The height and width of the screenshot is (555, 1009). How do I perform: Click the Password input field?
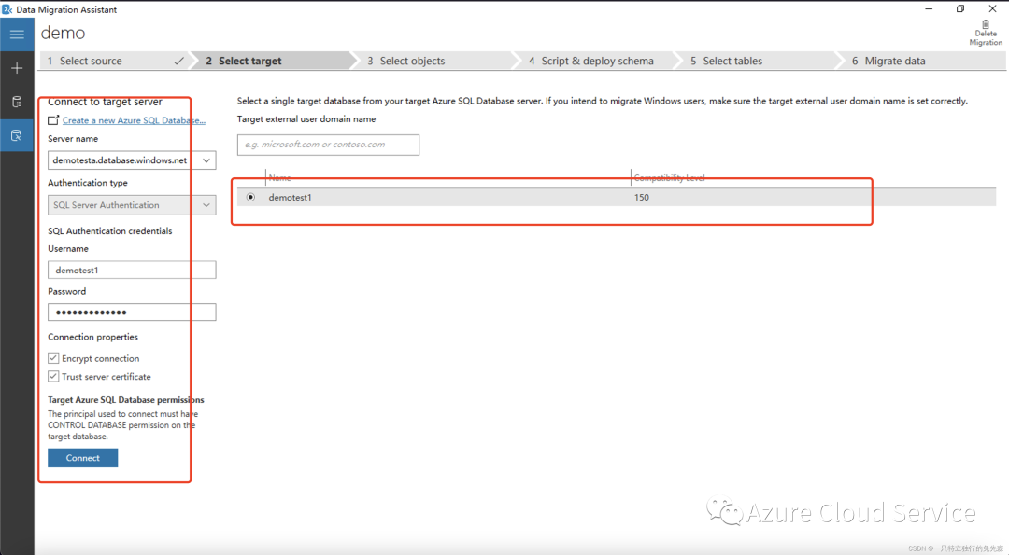pyautogui.click(x=132, y=312)
